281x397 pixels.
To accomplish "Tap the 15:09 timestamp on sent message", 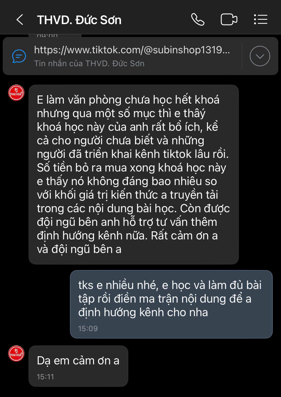I will coord(88,329).
